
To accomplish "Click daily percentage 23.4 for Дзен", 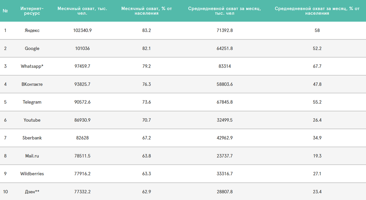I will [317, 192].
